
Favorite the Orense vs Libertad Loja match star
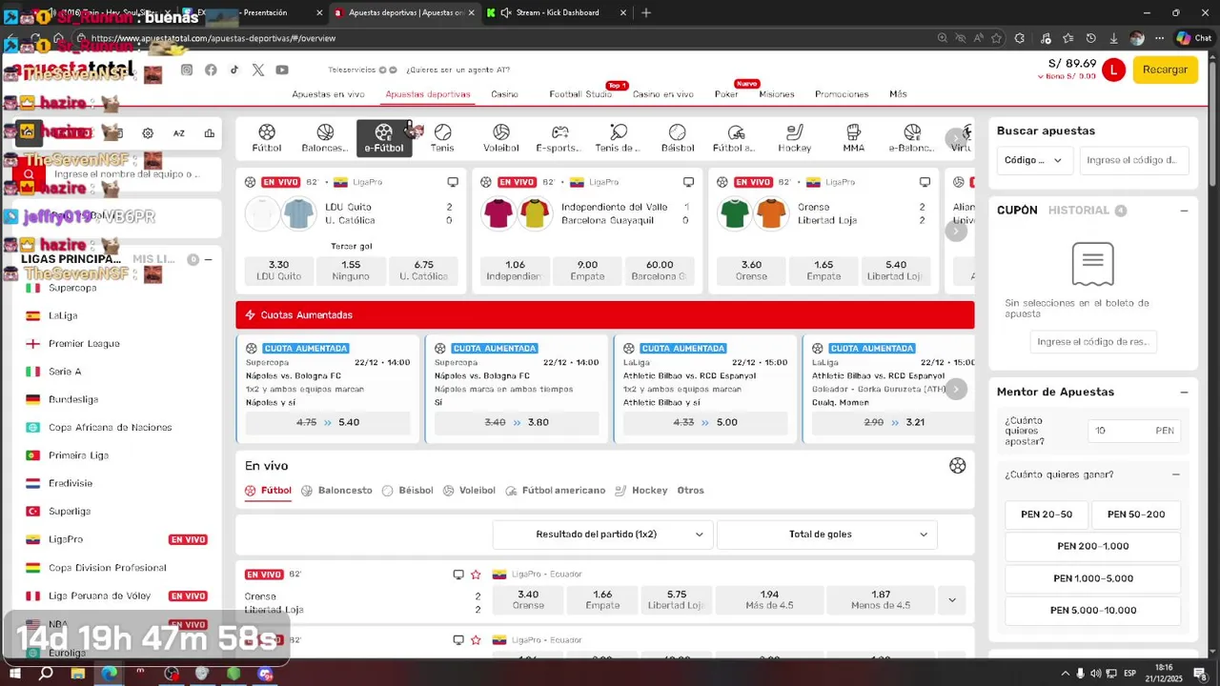tap(476, 575)
